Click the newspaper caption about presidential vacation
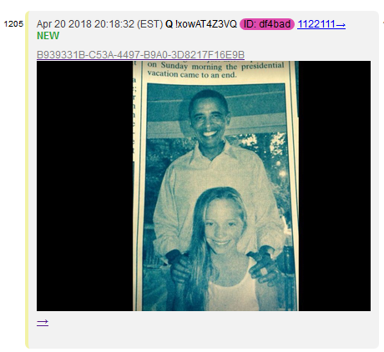384x352 pixels. [215, 70]
